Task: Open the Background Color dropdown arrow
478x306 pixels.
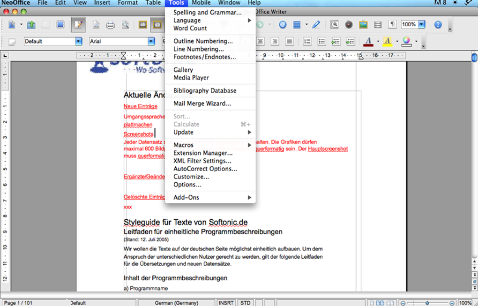Action: (416, 41)
